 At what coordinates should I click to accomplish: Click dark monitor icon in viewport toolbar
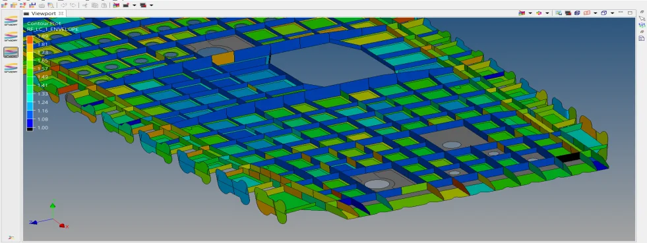[x=569, y=13]
